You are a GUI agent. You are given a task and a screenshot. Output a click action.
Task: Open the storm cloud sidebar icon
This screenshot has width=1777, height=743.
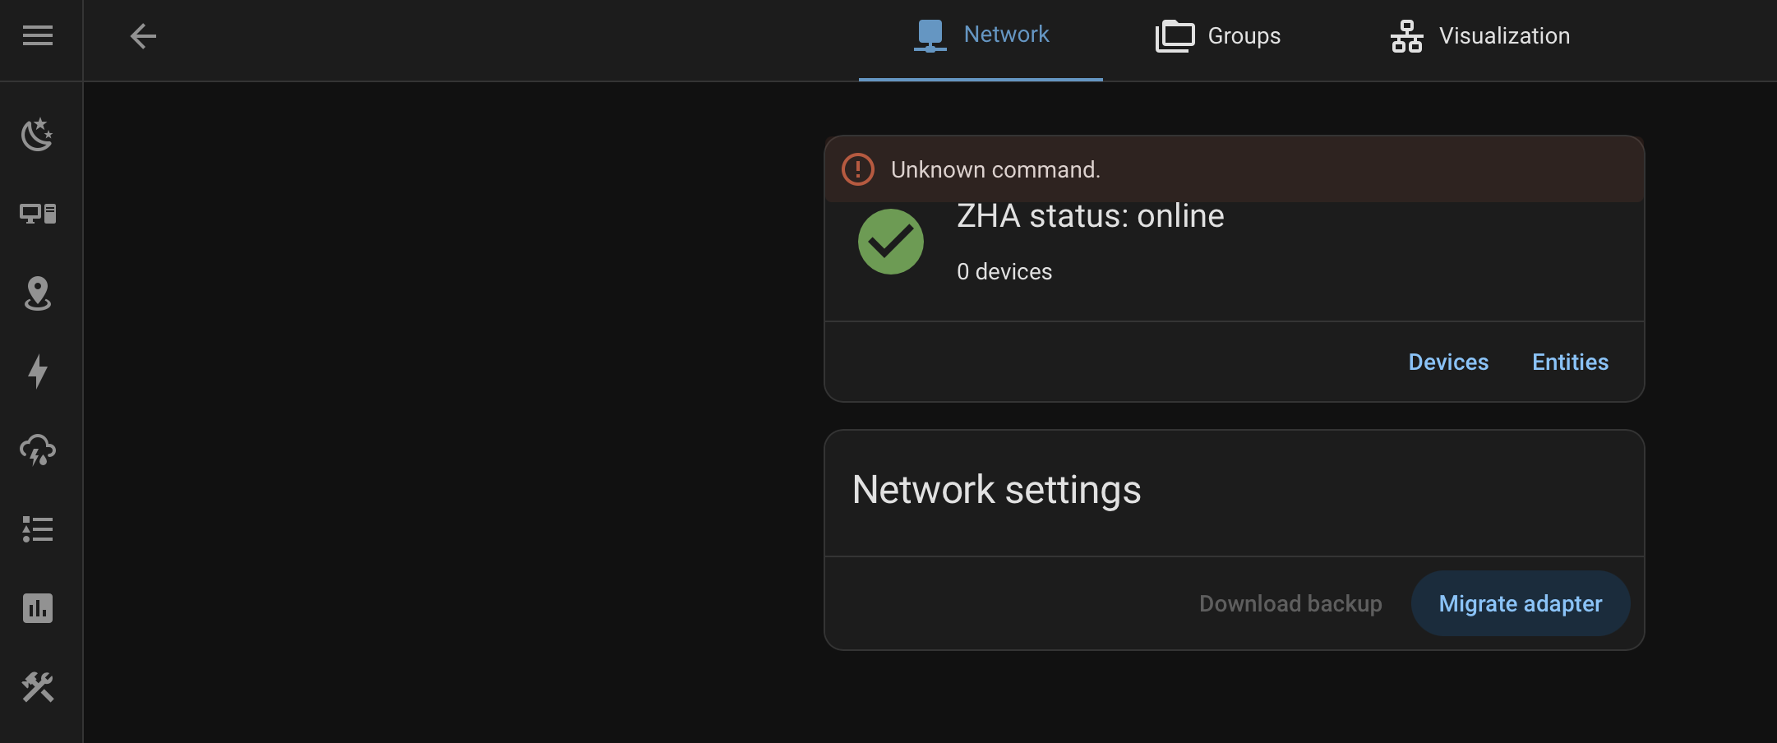point(38,450)
